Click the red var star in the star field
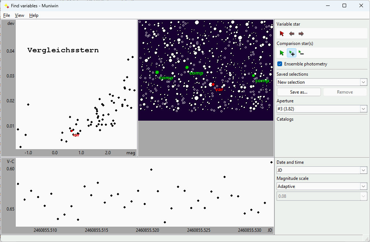This screenshot has height=242, width=370. tap(213, 84)
